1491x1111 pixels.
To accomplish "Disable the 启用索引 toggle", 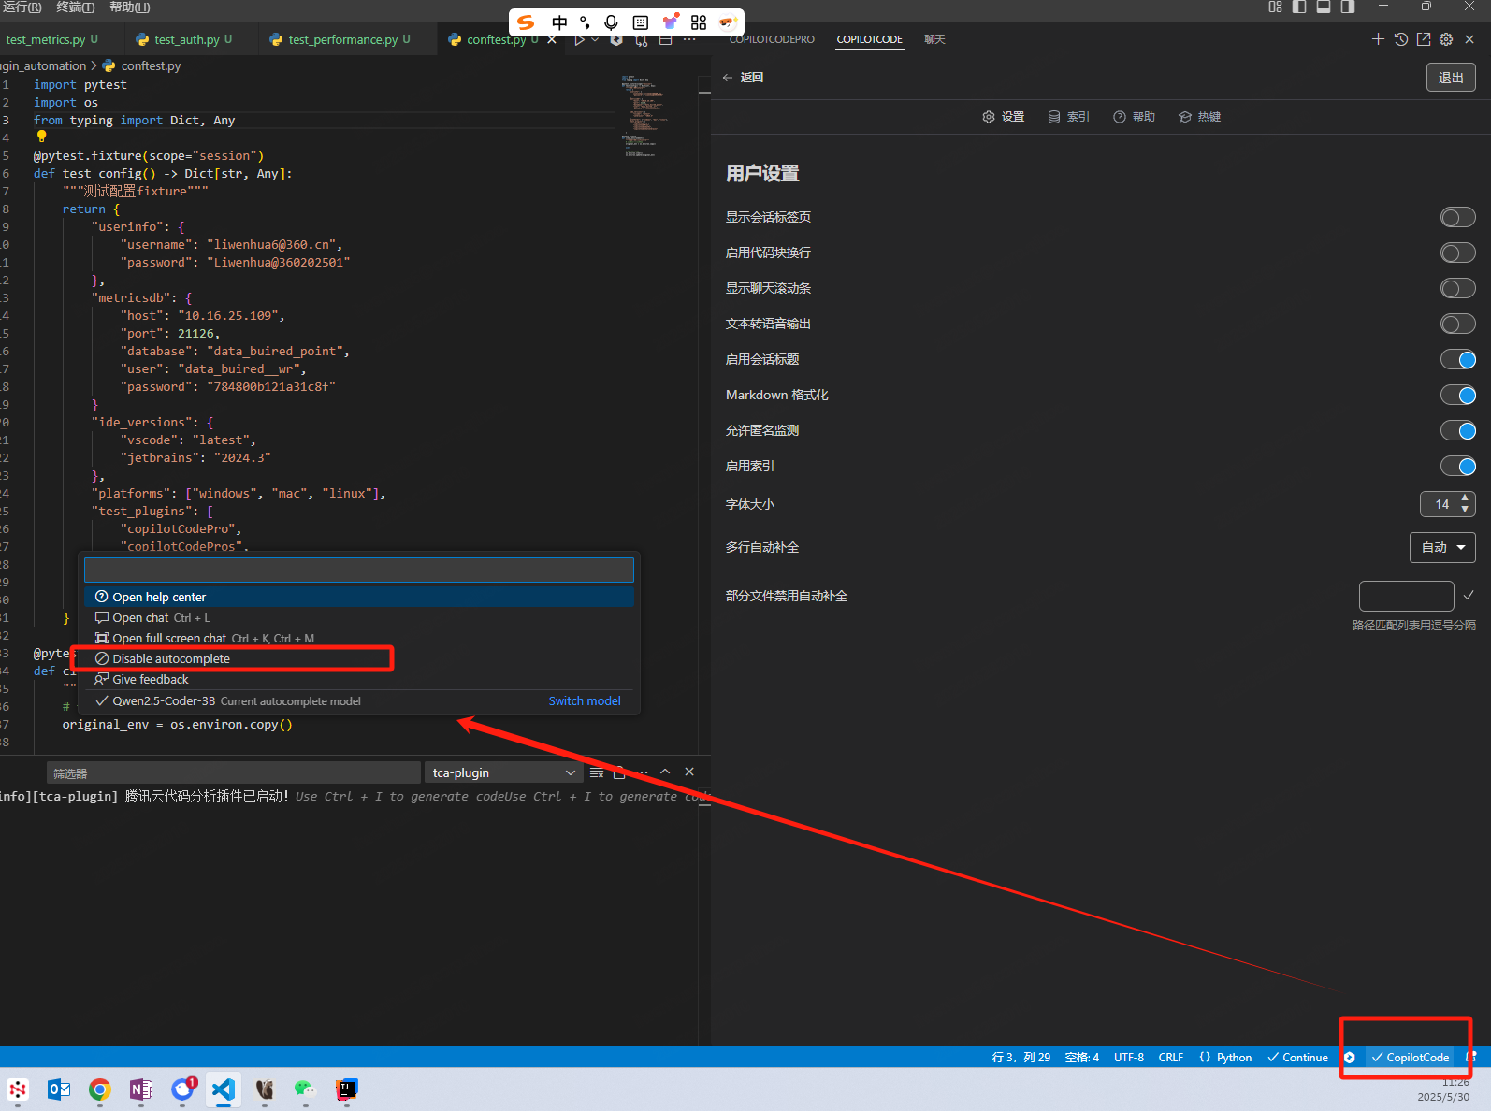I will (x=1457, y=467).
